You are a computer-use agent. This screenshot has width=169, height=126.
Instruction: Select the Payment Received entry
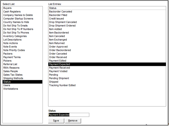pyautogui.click(x=59, y=68)
